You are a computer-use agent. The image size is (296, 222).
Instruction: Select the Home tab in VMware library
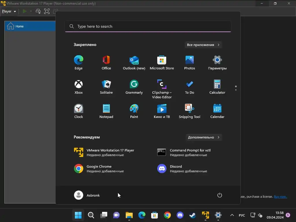pyautogui.click(x=30, y=26)
